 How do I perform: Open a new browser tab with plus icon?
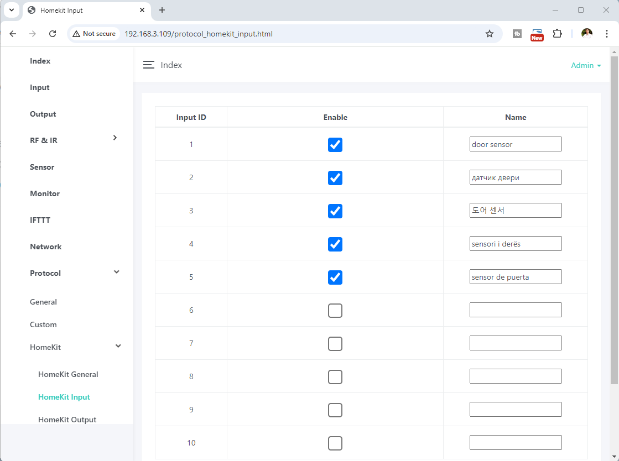click(x=162, y=10)
